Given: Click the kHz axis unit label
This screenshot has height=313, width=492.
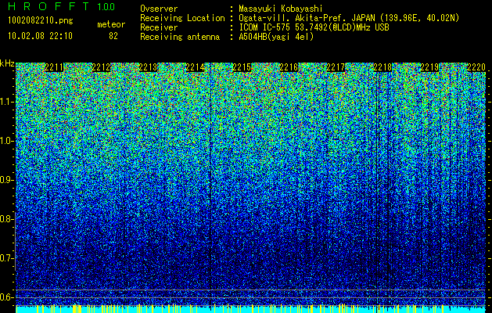Looking at the screenshot, I should (x=7, y=63).
